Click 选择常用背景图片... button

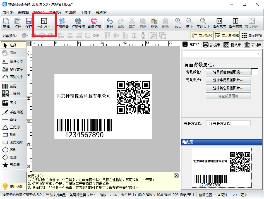coord(228,80)
